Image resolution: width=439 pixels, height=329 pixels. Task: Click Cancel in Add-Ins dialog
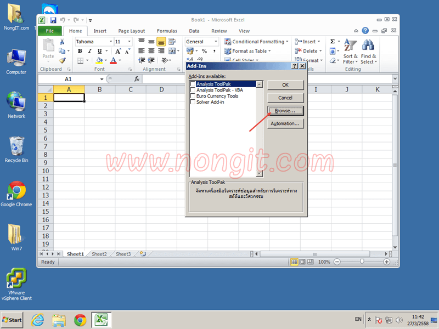point(285,98)
